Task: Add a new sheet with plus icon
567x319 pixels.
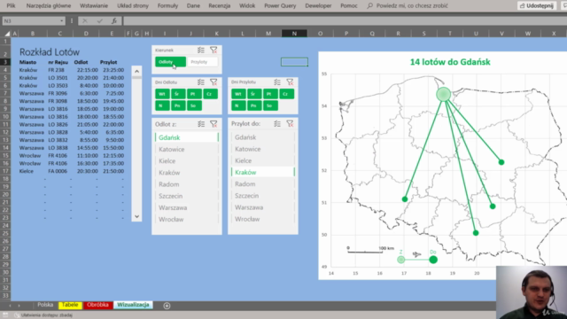Action: [x=167, y=306]
